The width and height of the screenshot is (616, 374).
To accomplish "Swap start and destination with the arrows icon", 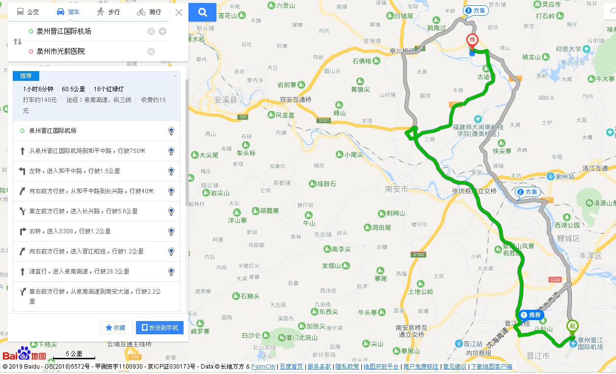I will tap(18, 42).
